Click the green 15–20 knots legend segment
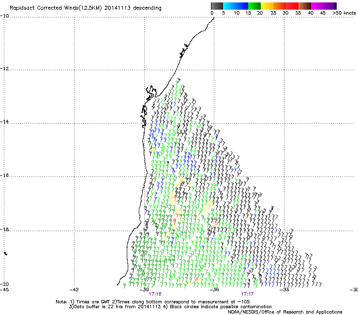 254,6
